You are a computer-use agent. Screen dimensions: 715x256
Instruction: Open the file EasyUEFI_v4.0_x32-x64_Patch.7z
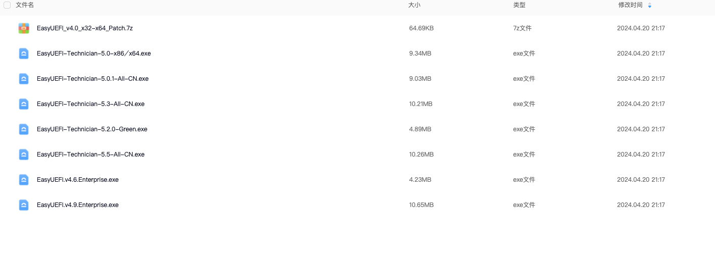pos(85,28)
